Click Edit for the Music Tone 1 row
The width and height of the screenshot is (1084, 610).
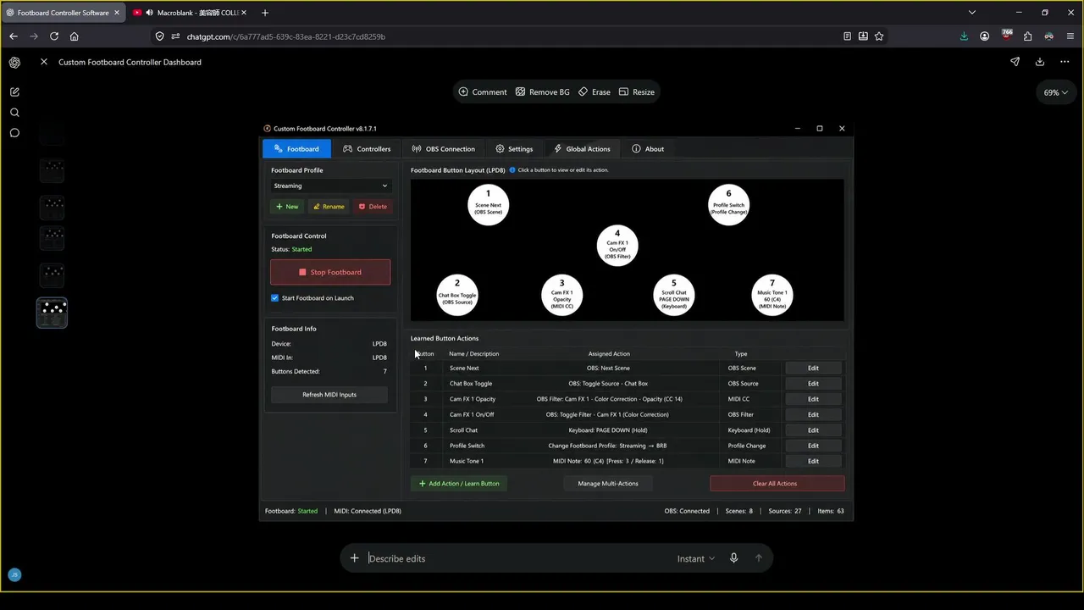813,461
